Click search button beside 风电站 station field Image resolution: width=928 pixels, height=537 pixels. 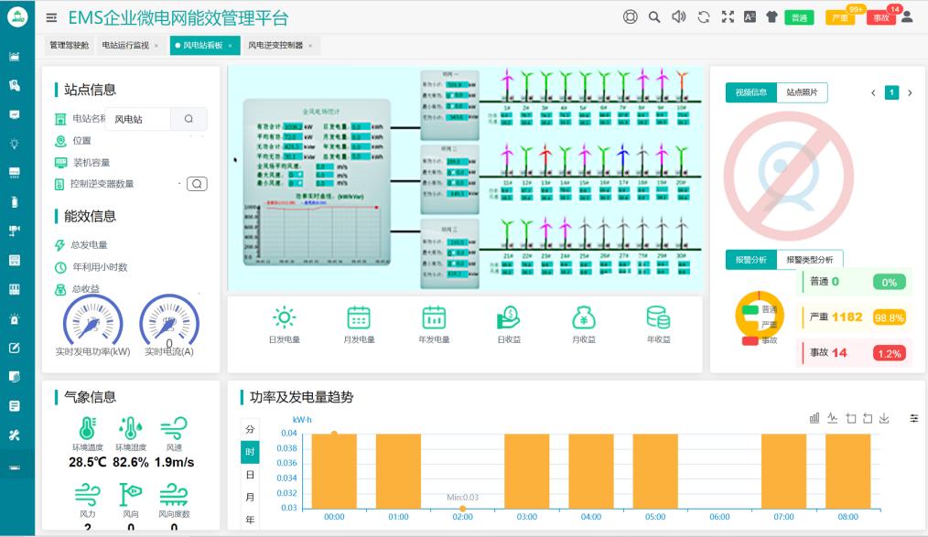[x=189, y=119]
